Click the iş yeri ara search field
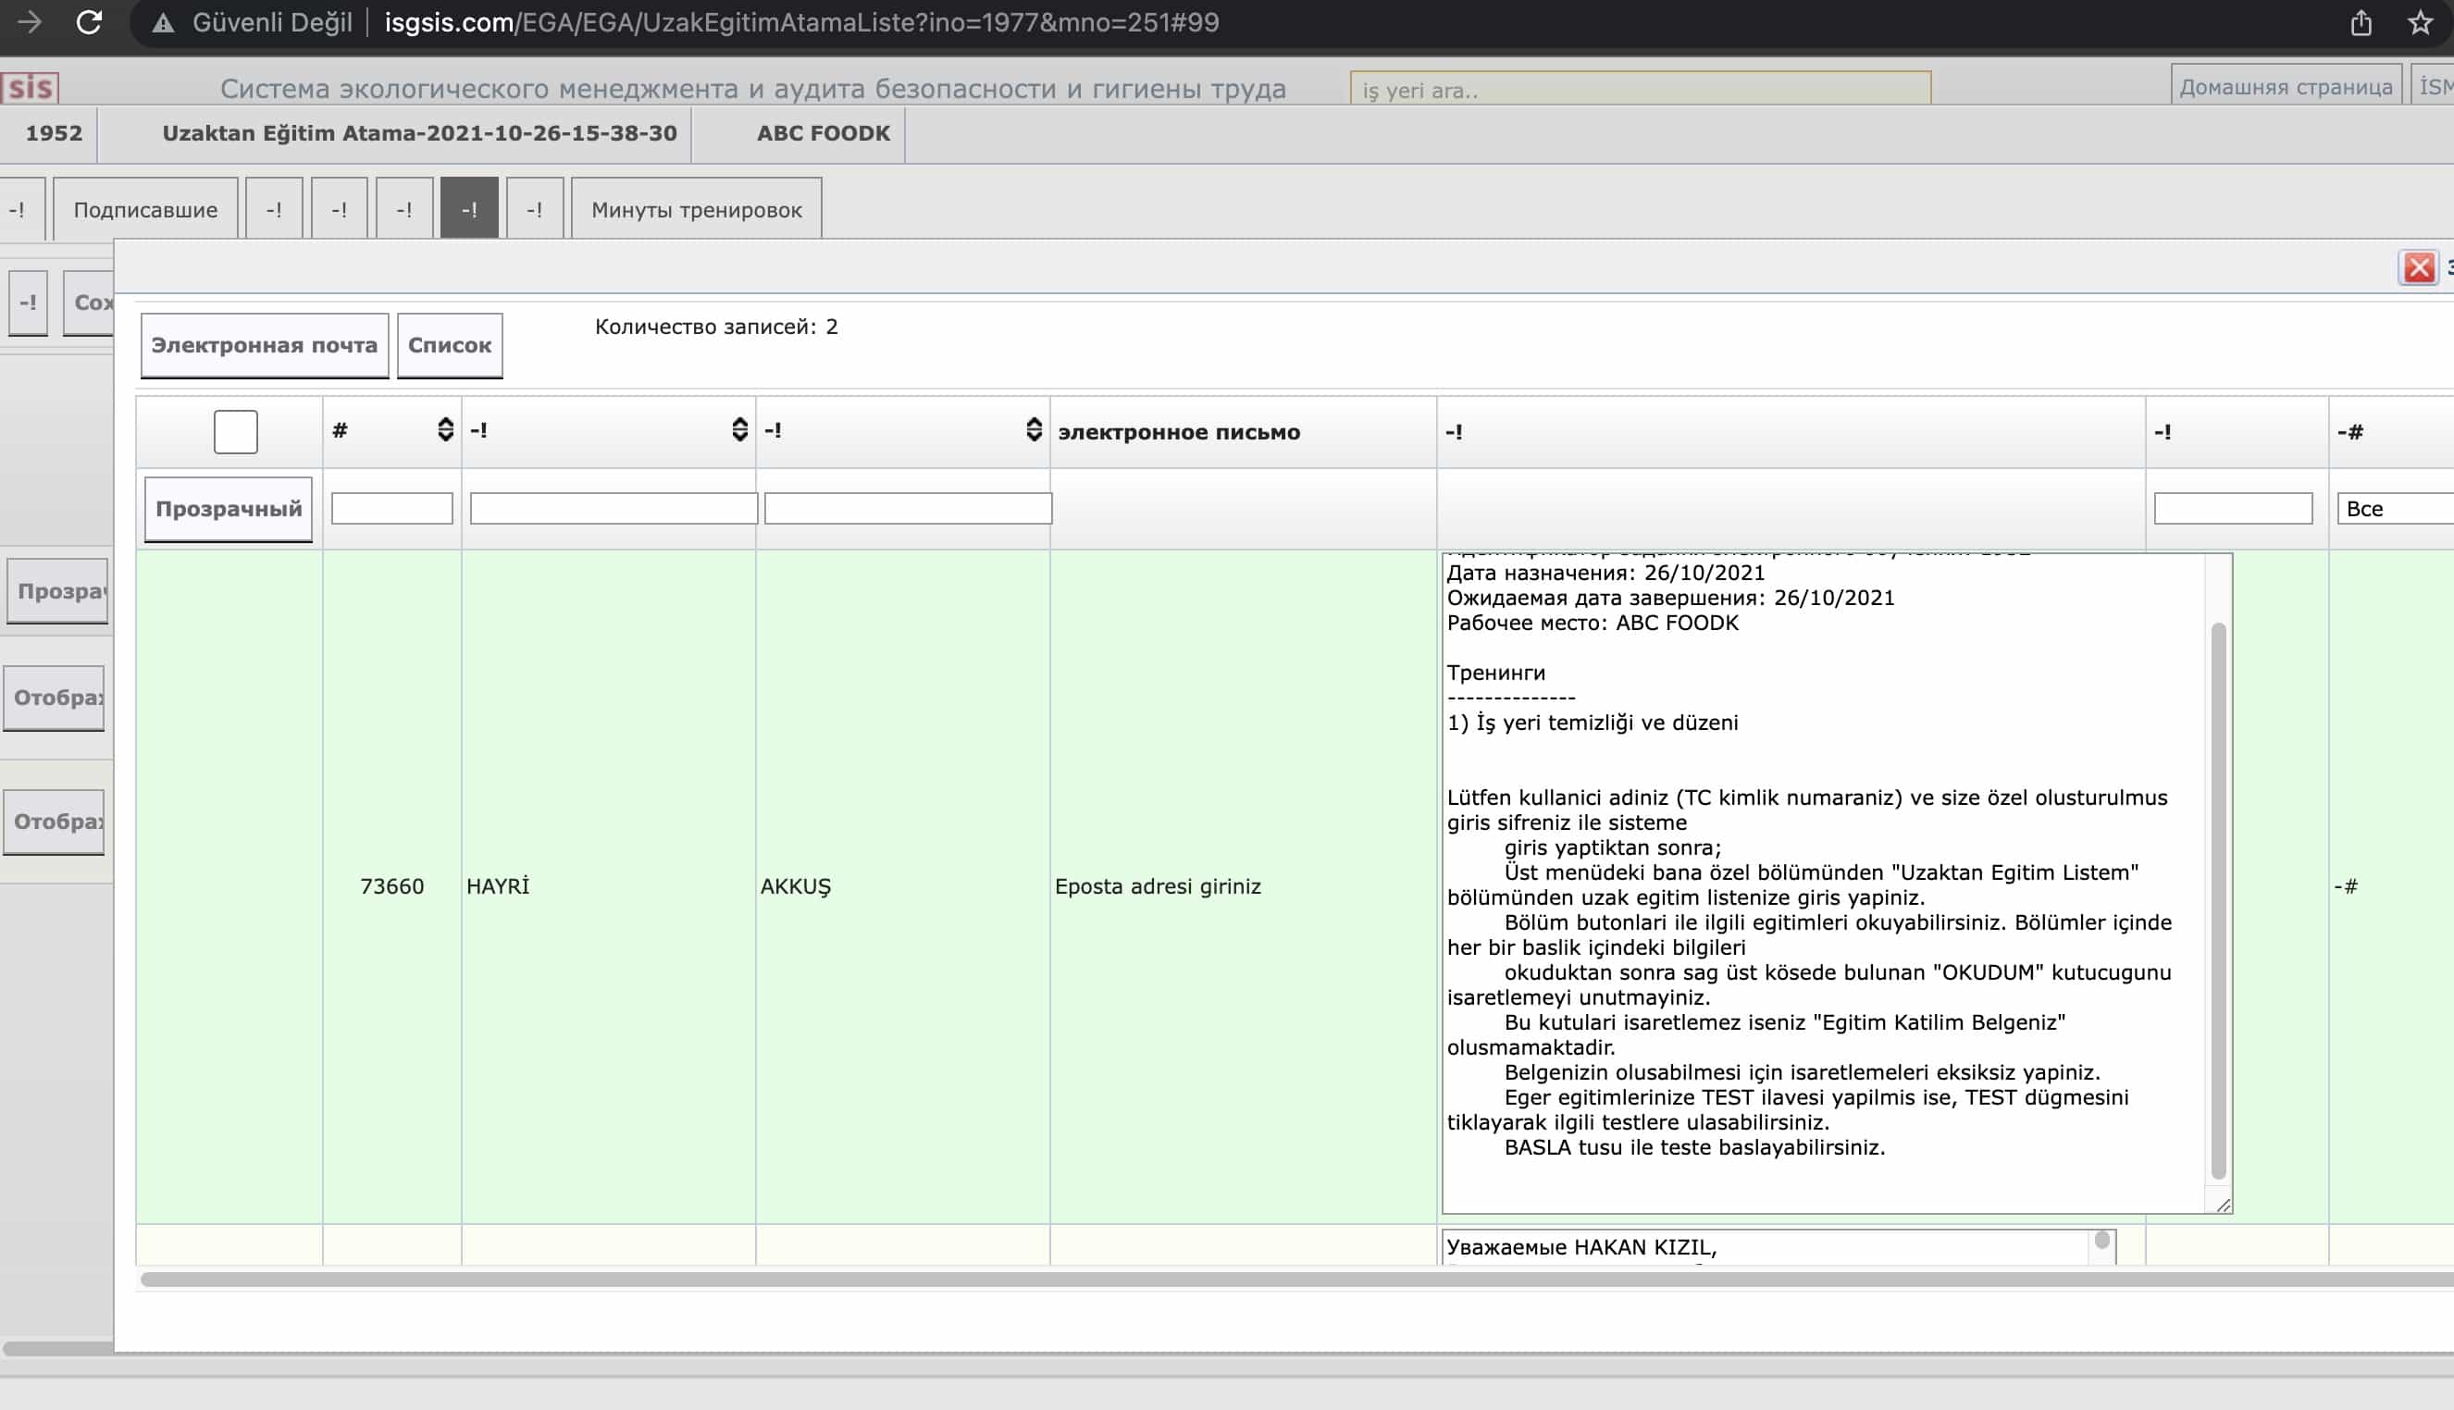 point(1640,90)
